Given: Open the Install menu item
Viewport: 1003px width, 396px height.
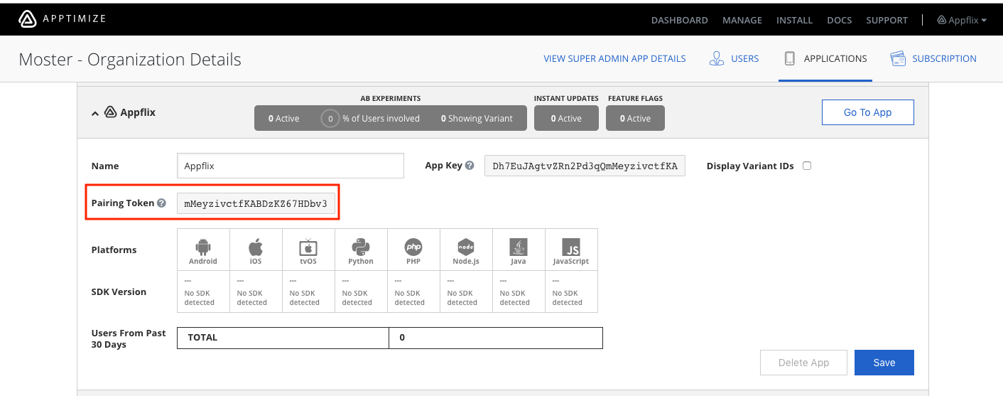Looking at the screenshot, I should coord(794,20).
